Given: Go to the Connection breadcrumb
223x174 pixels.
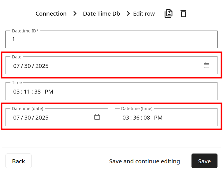Looking at the screenshot, I should click(x=51, y=14).
